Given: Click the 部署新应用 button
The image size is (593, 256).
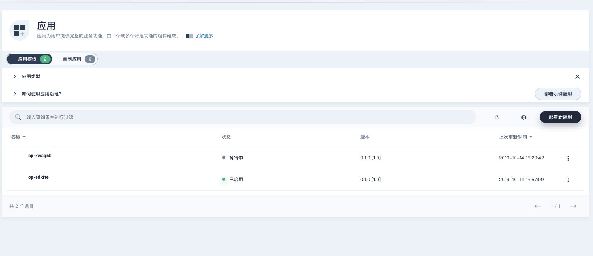Looking at the screenshot, I should coord(560,117).
